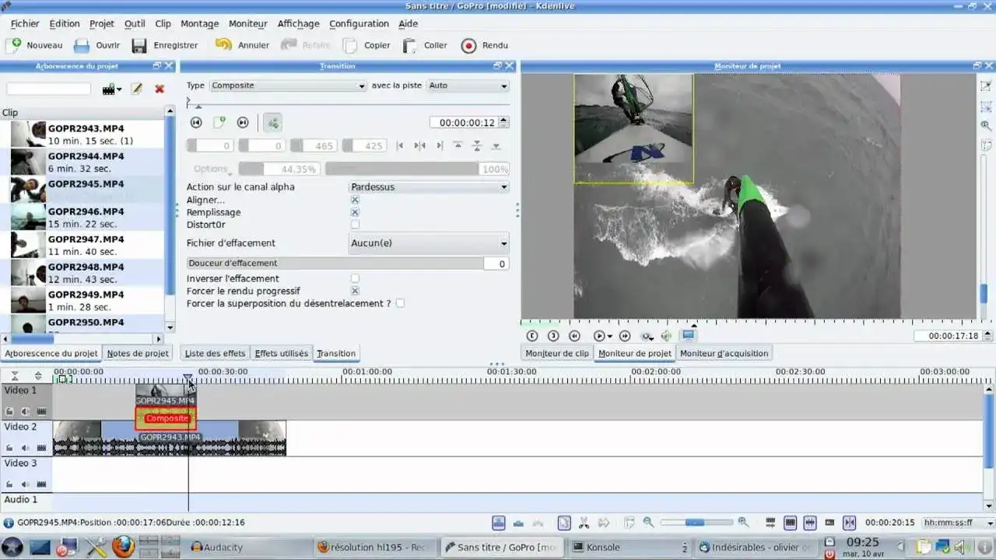
Task: Lock the Video 1 track
Action: [9, 411]
